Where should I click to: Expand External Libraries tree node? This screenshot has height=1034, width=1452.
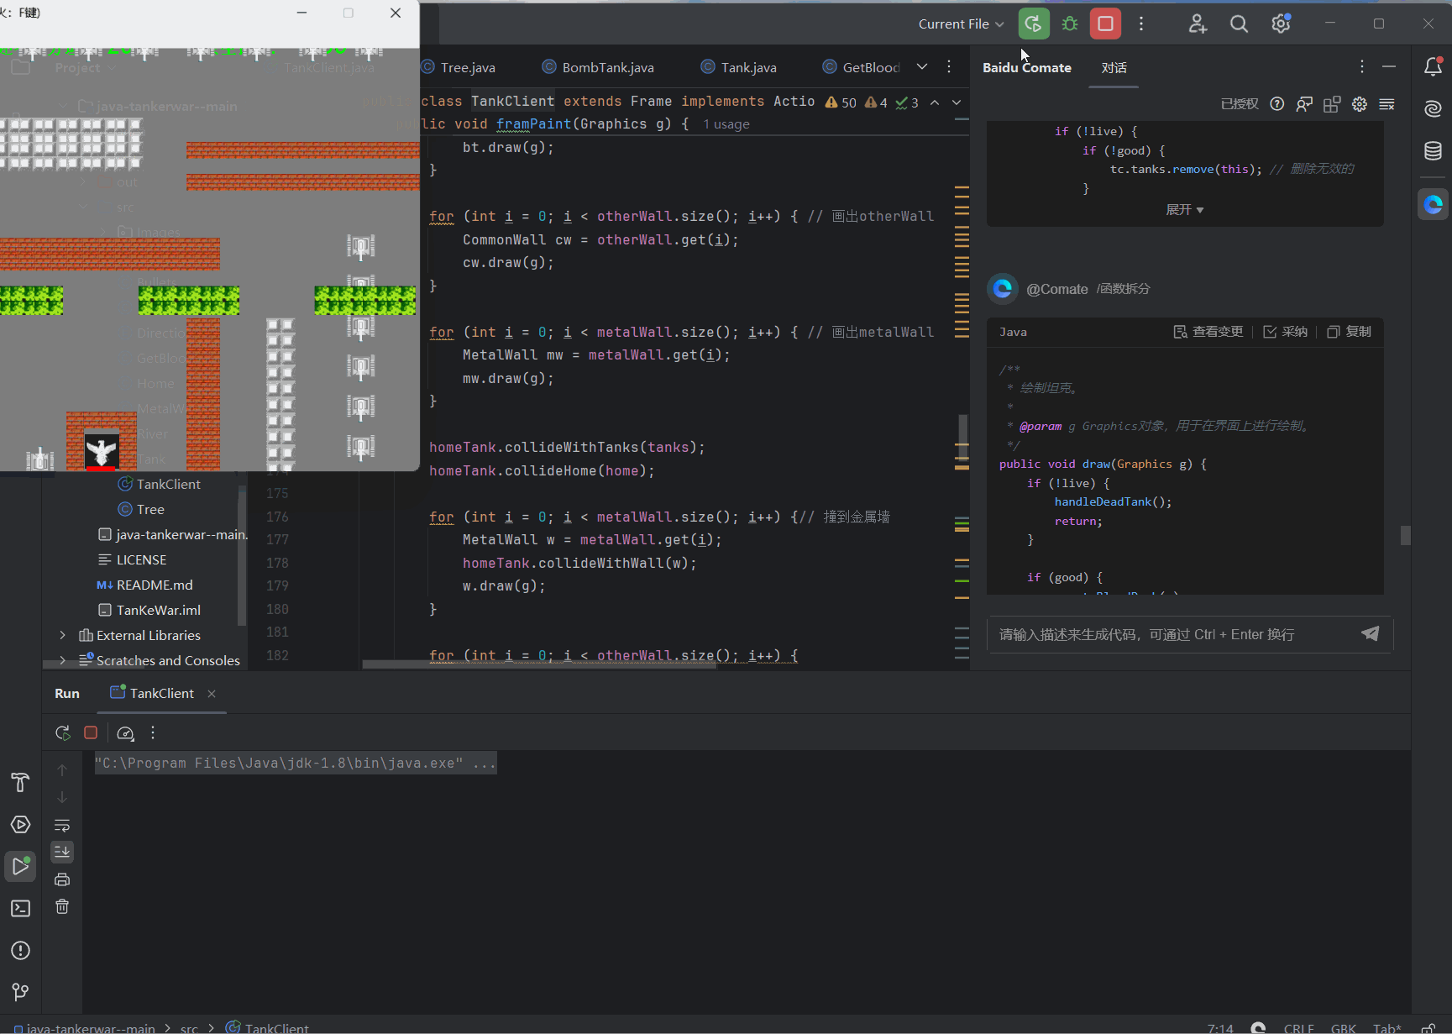(x=62, y=635)
